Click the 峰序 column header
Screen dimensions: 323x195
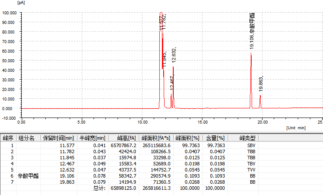[x=8, y=138]
